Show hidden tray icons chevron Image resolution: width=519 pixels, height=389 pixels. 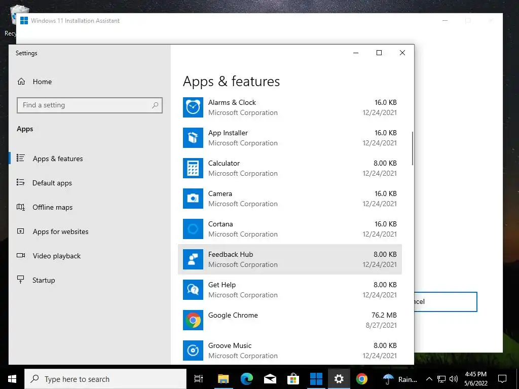[x=429, y=379]
